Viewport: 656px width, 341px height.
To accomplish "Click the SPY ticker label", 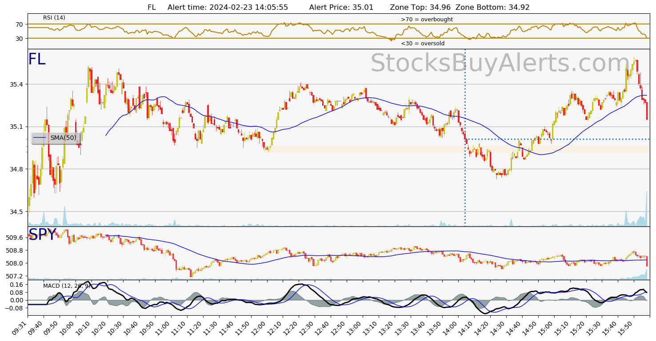I will [x=43, y=234].
